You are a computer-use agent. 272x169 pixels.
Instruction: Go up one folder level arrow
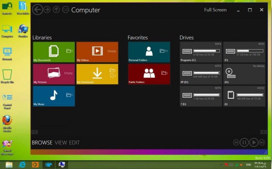point(56,10)
